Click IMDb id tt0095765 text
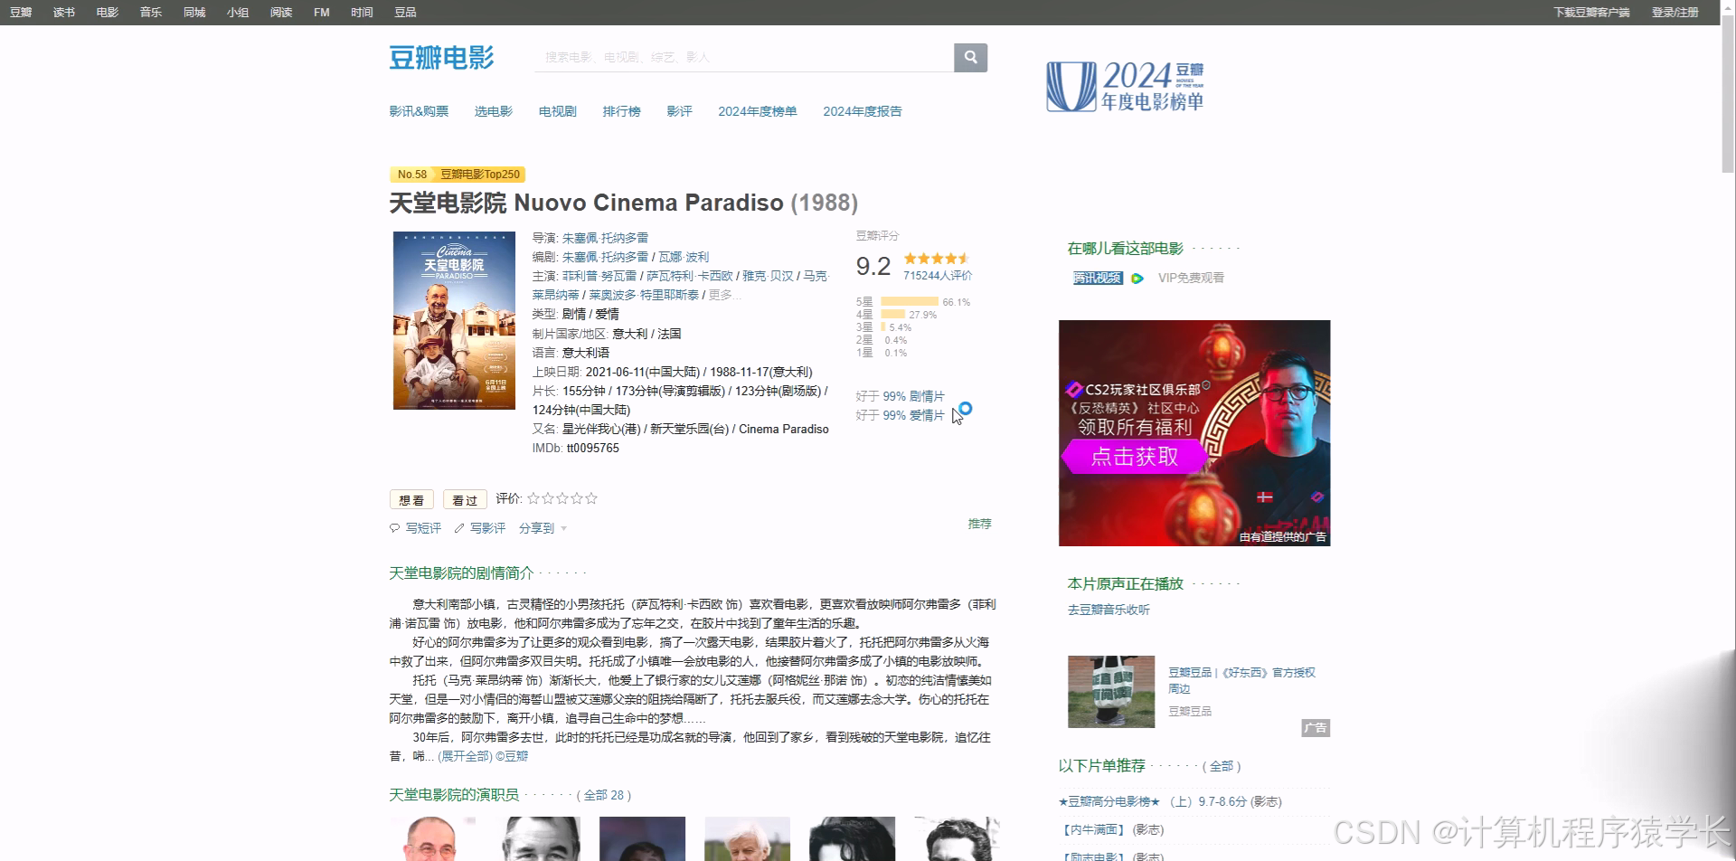The image size is (1736, 861). click(x=593, y=448)
